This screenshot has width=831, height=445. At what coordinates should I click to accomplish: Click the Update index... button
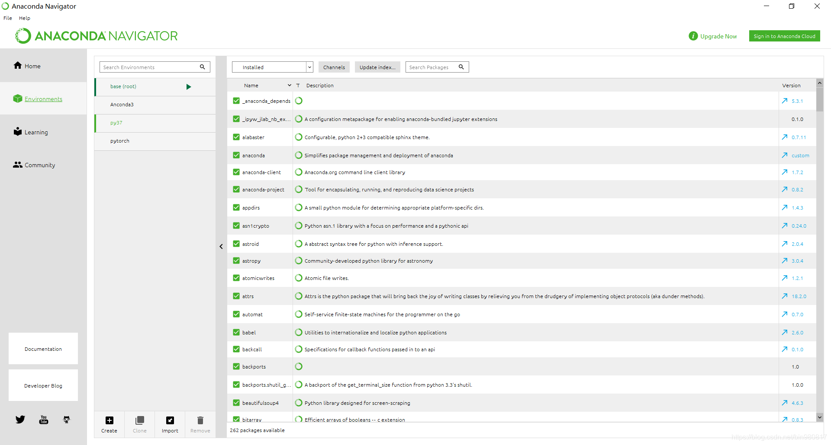377,67
